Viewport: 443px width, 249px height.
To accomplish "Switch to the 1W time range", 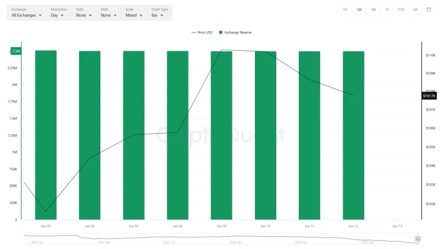I will pos(359,9).
